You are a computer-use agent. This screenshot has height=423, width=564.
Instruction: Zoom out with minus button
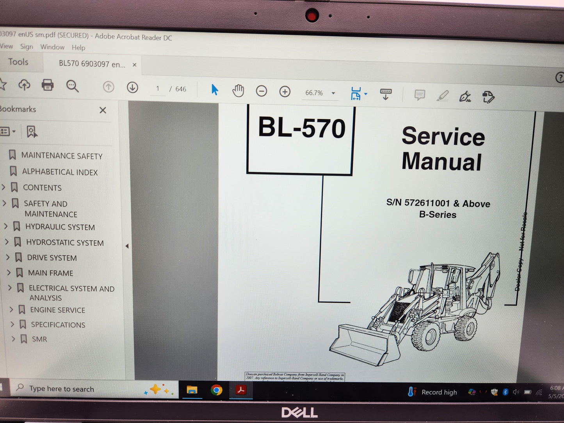click(262, 91)
